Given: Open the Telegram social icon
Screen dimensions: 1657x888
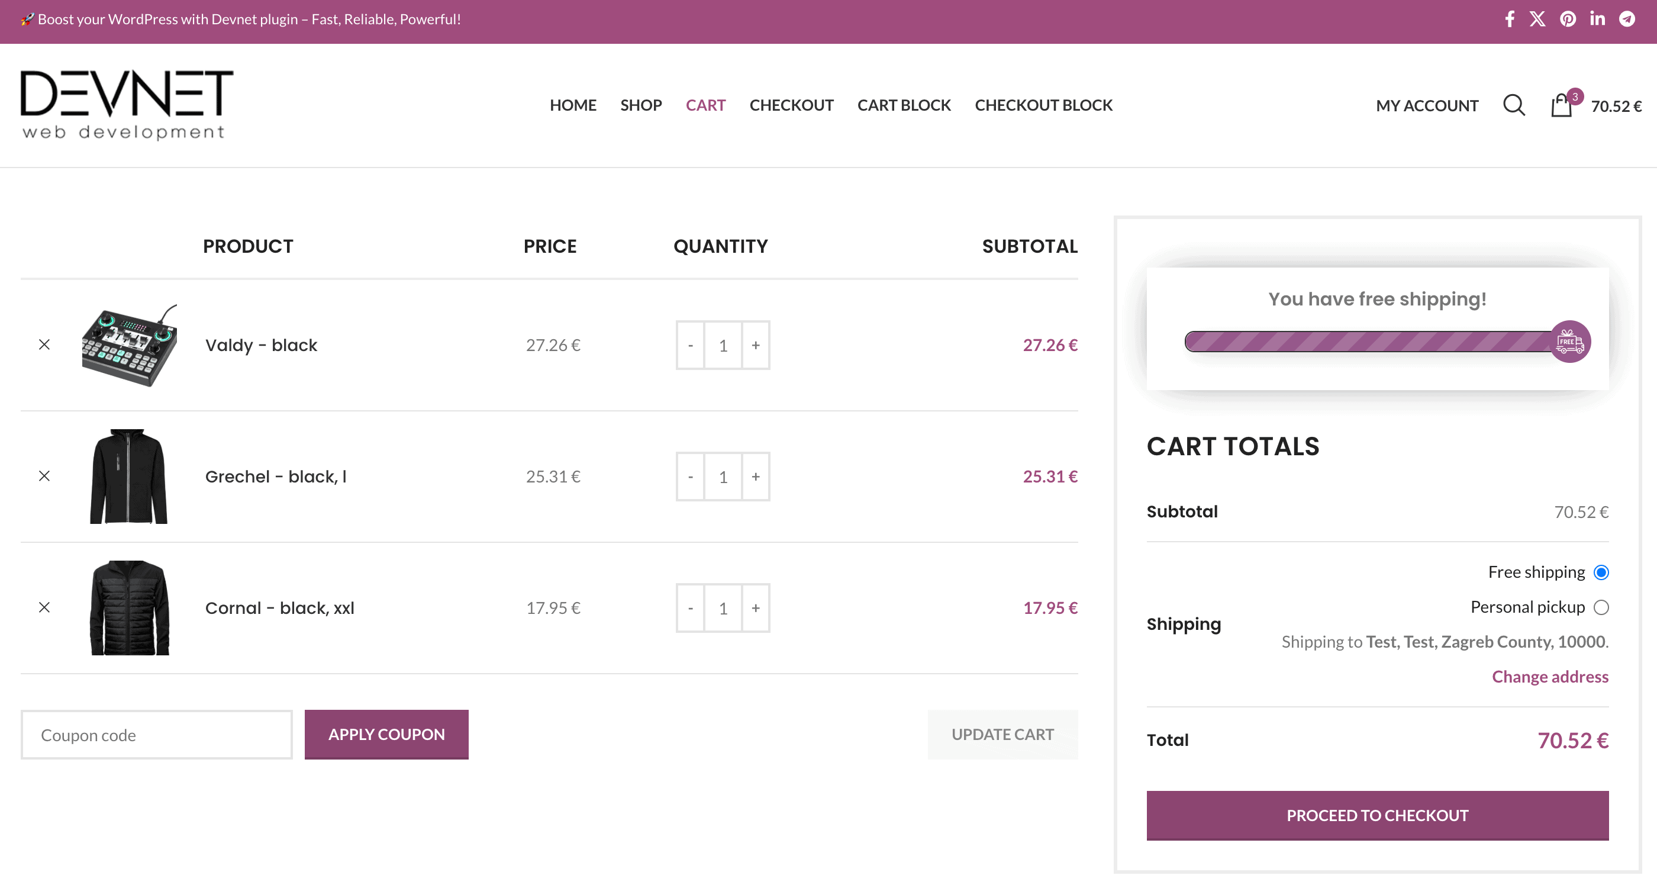Looking at the screenshot, I should (1627, 20).
